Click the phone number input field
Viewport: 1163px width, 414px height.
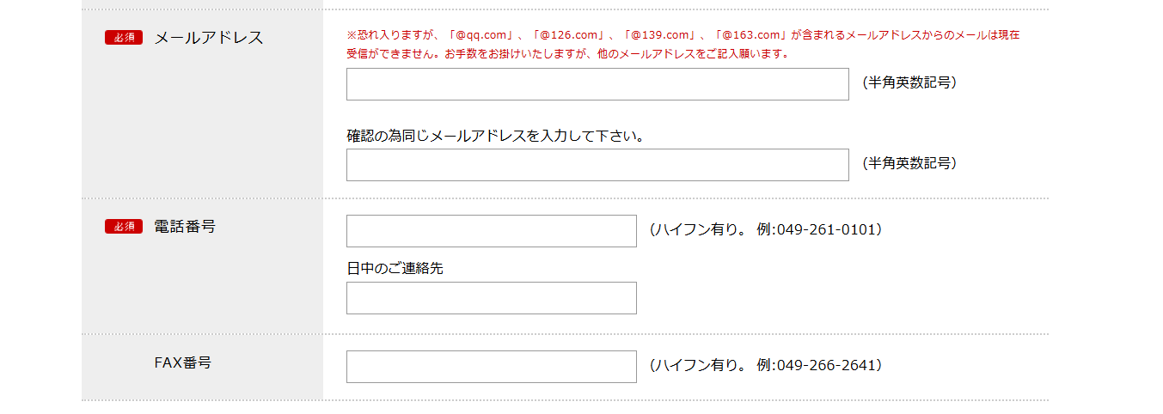click(491, 231)
